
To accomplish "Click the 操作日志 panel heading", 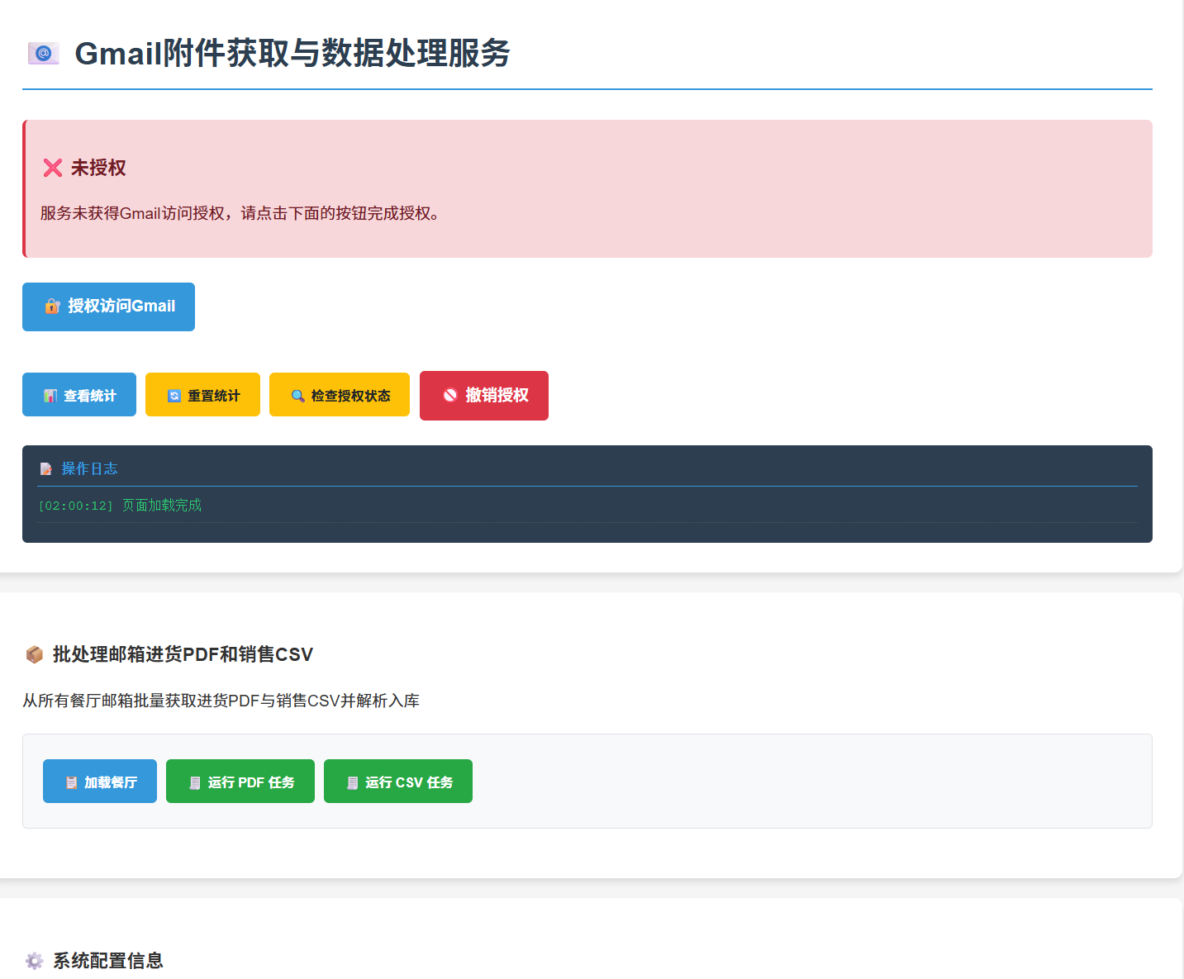I will click(89, 469).
